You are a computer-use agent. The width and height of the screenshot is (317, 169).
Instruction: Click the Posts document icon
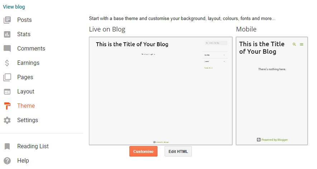[x=7, y=20]
